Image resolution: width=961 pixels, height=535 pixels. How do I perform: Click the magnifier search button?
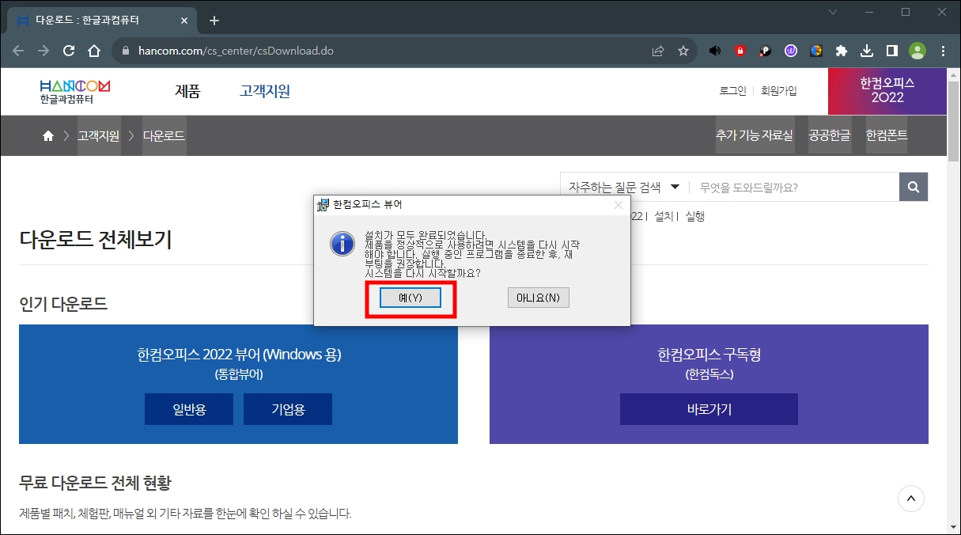914,188
